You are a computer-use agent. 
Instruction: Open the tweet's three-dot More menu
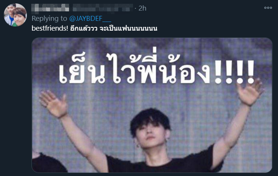[x=268, y=8]
